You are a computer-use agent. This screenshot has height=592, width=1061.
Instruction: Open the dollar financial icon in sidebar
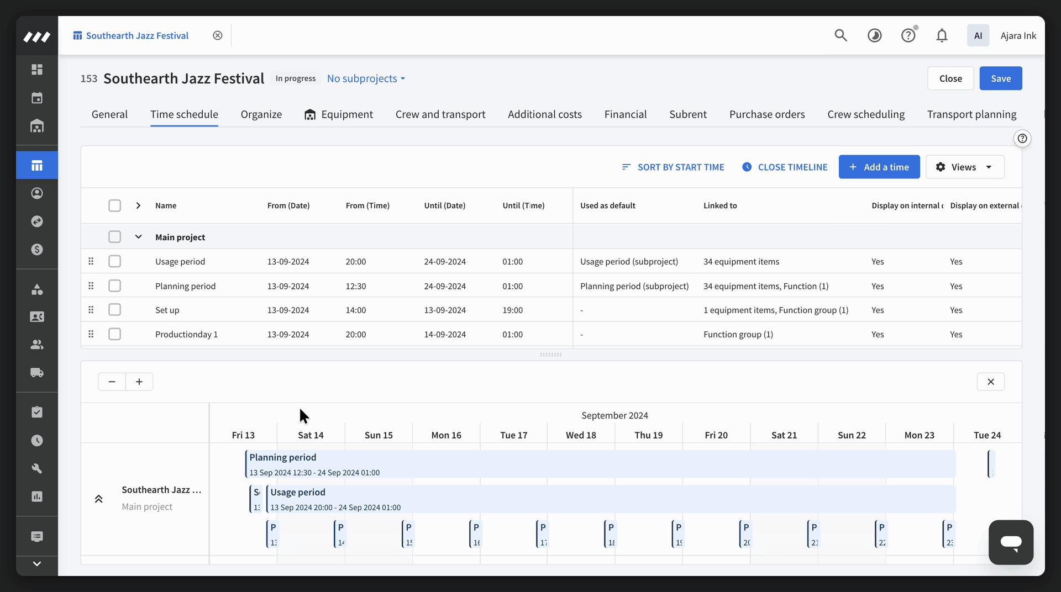coord(37,250)
